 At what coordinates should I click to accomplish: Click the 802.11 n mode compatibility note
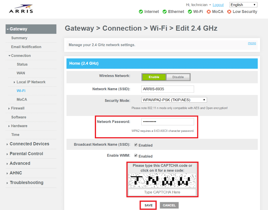tap(179, 108)
